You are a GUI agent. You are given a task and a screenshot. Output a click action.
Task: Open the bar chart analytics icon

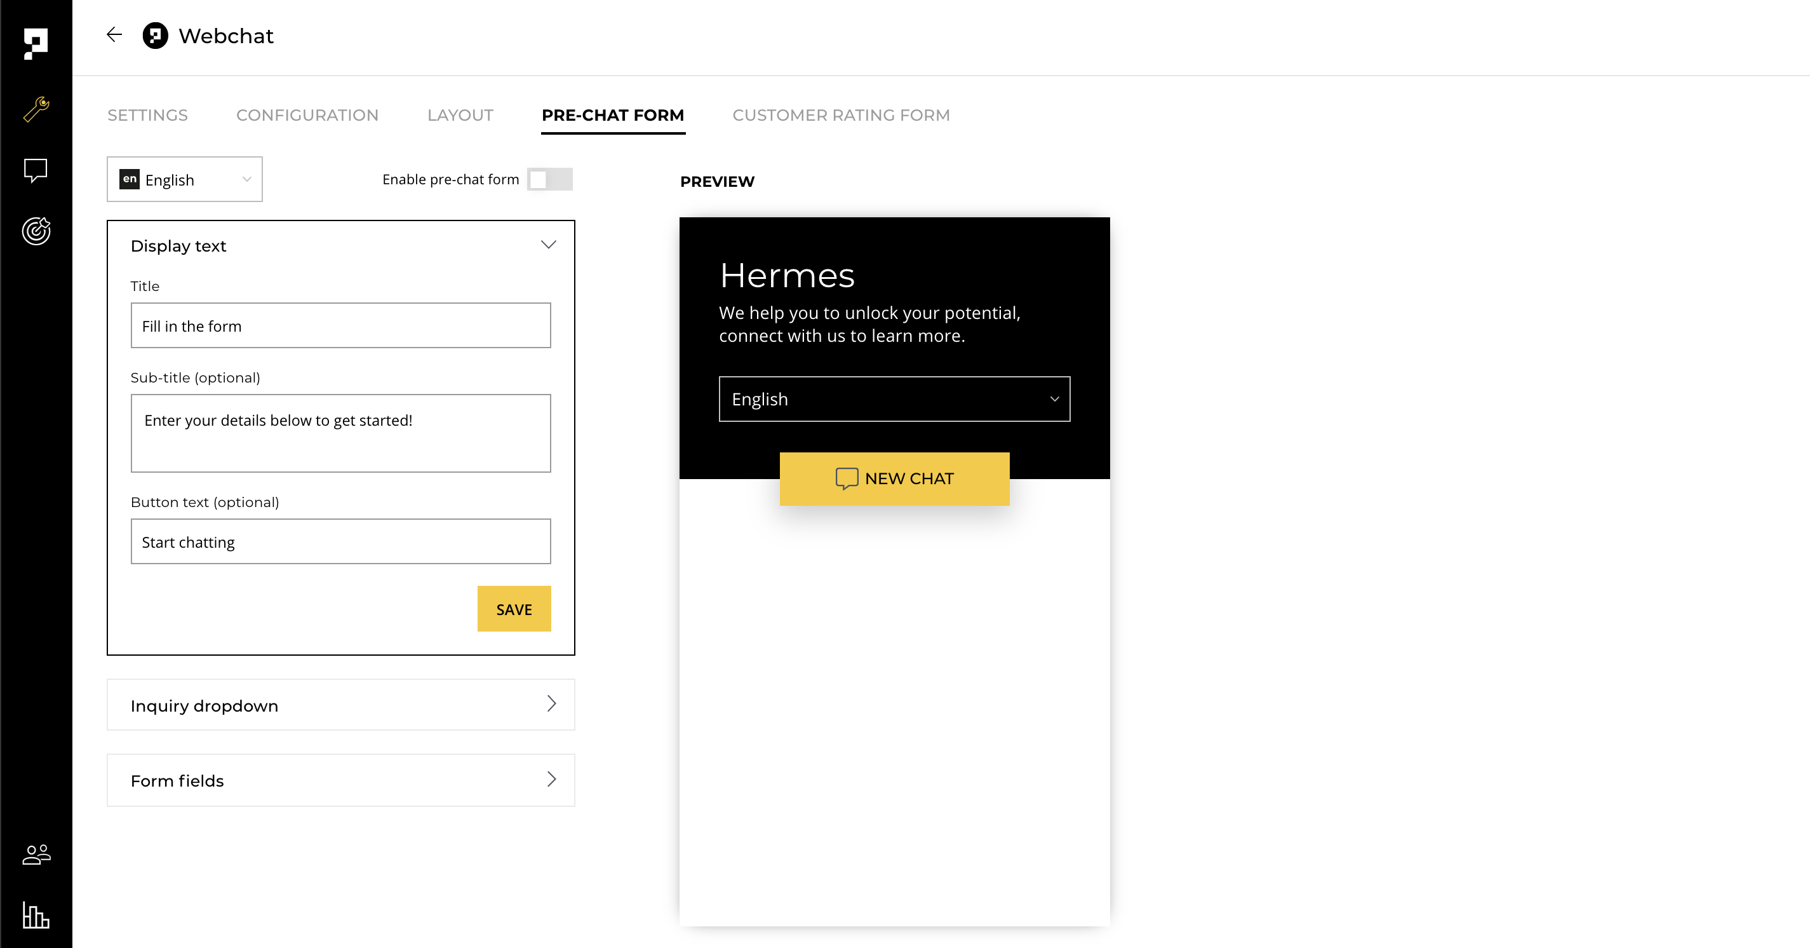coord(36,915)
